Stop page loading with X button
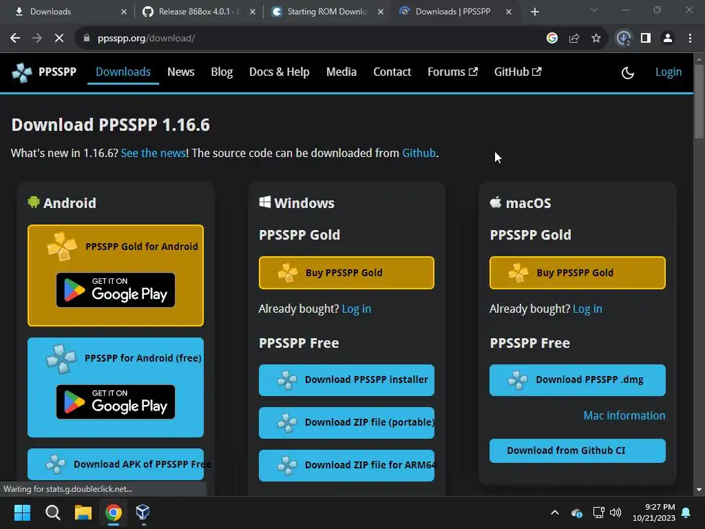 click(x=59, y=39)
